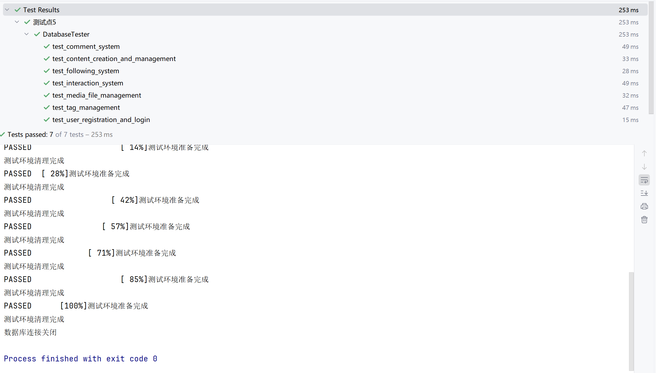This screenshot has width=656, height=373.
Task: Toggle the soft-wrap console icon
Action: click(x=644, y=180)
